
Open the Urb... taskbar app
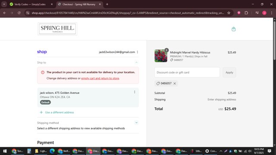[x=196, y=151]
